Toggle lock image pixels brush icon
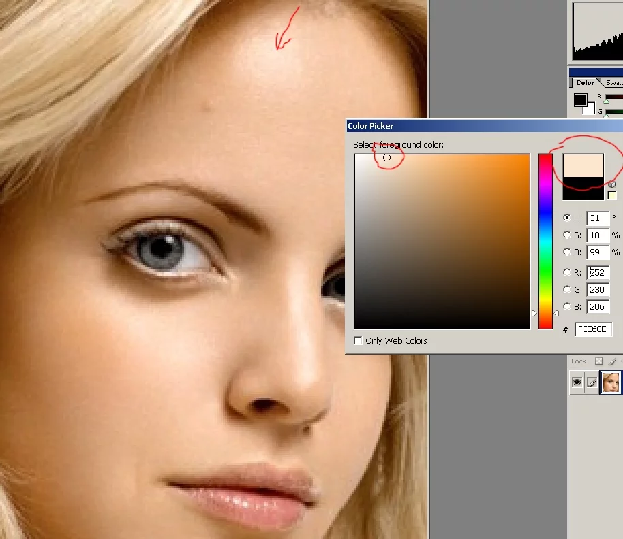 pos(612,361)
